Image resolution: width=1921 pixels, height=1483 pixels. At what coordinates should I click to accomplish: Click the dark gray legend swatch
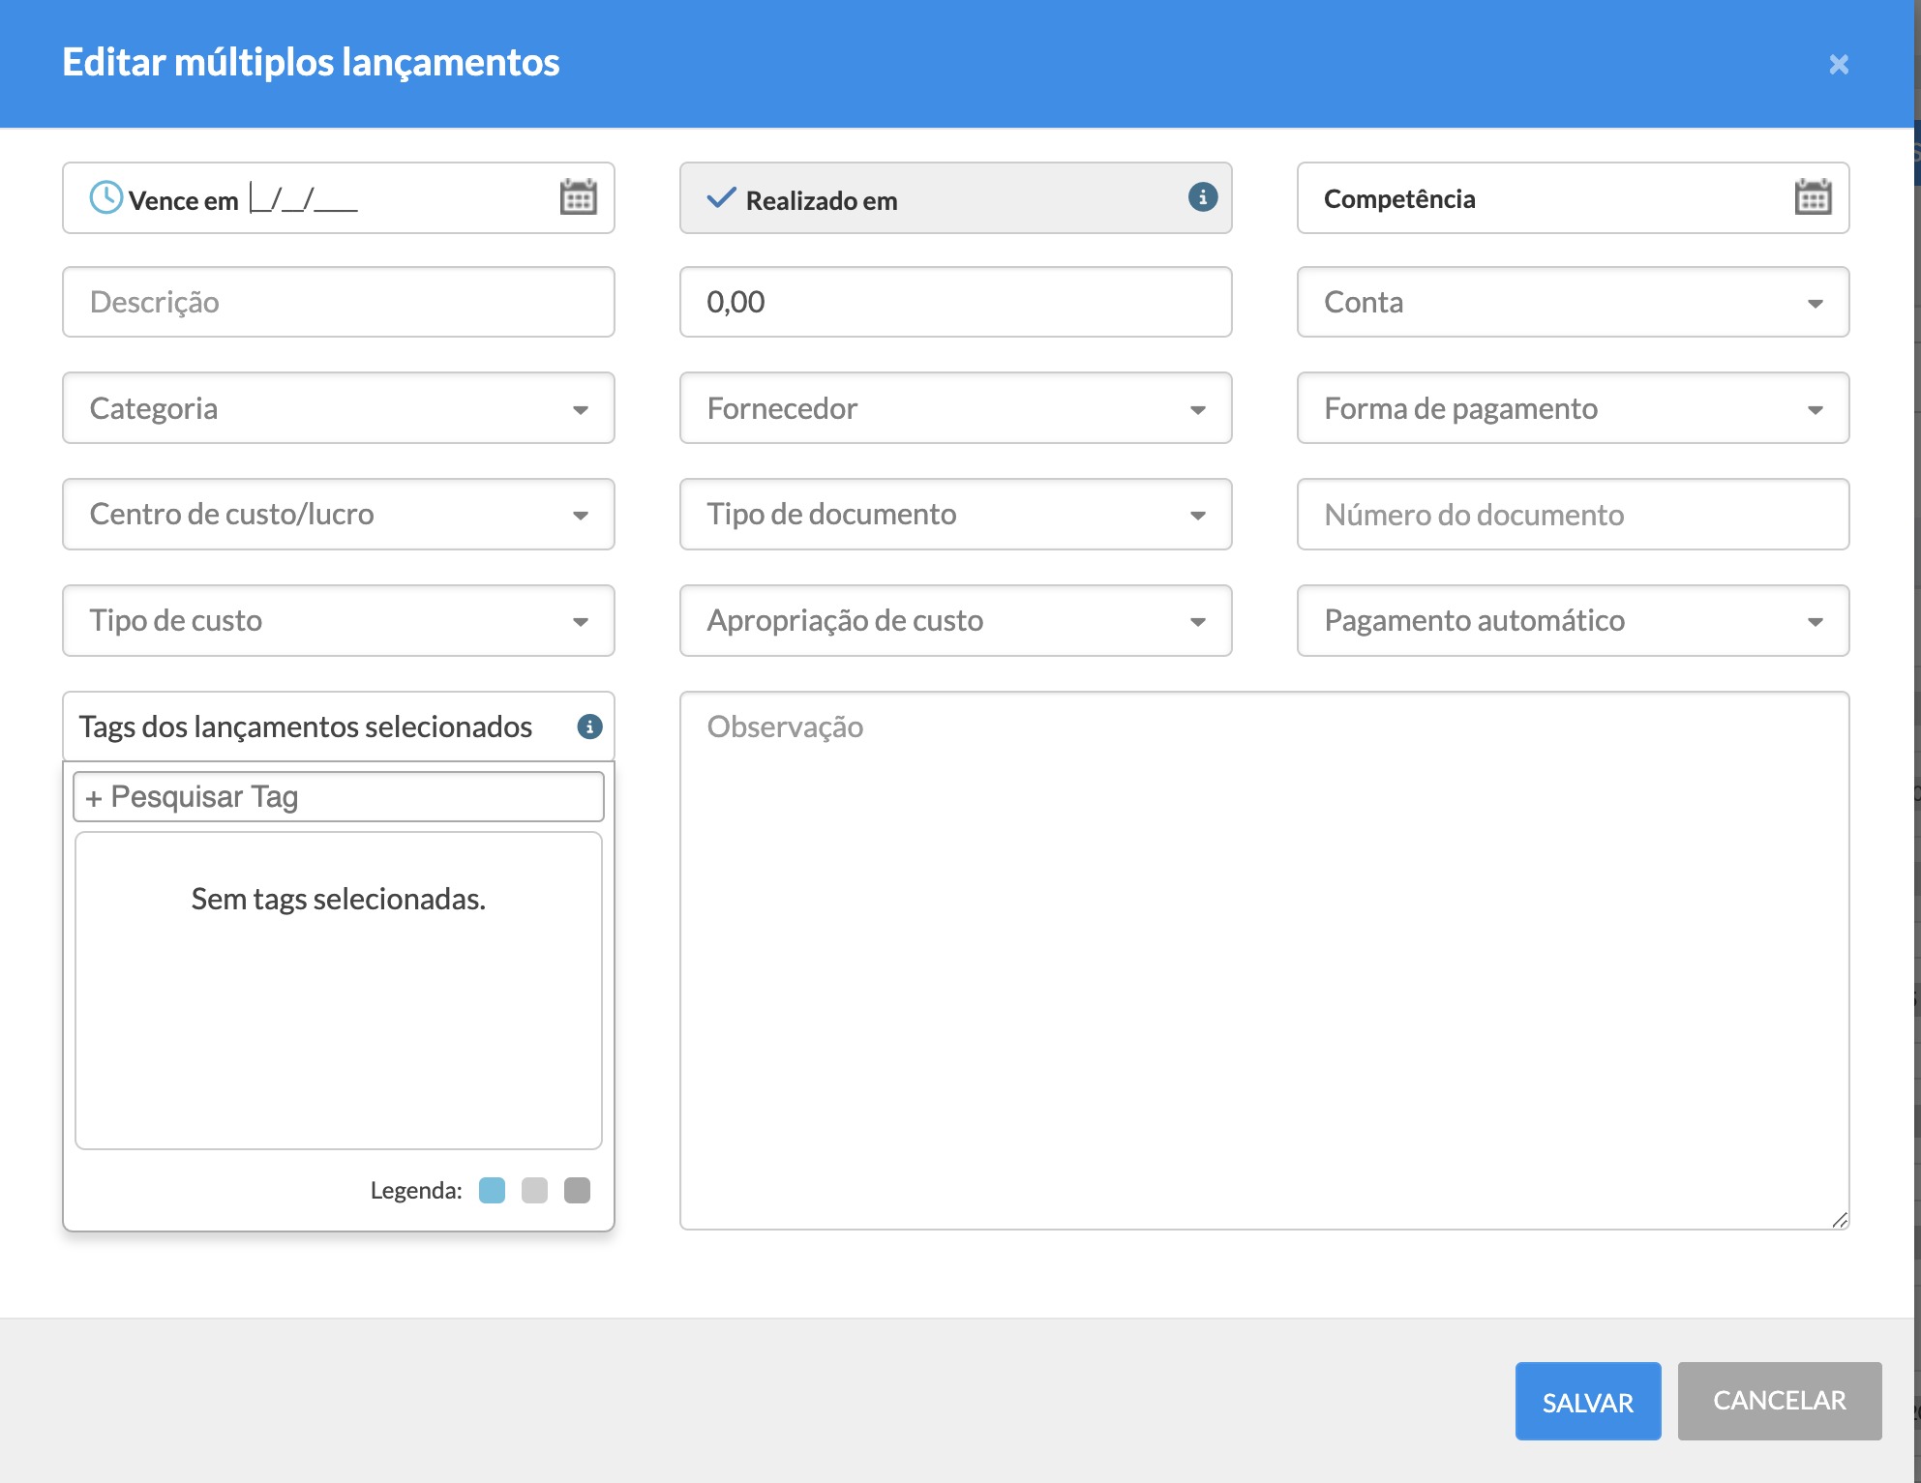577,1190
